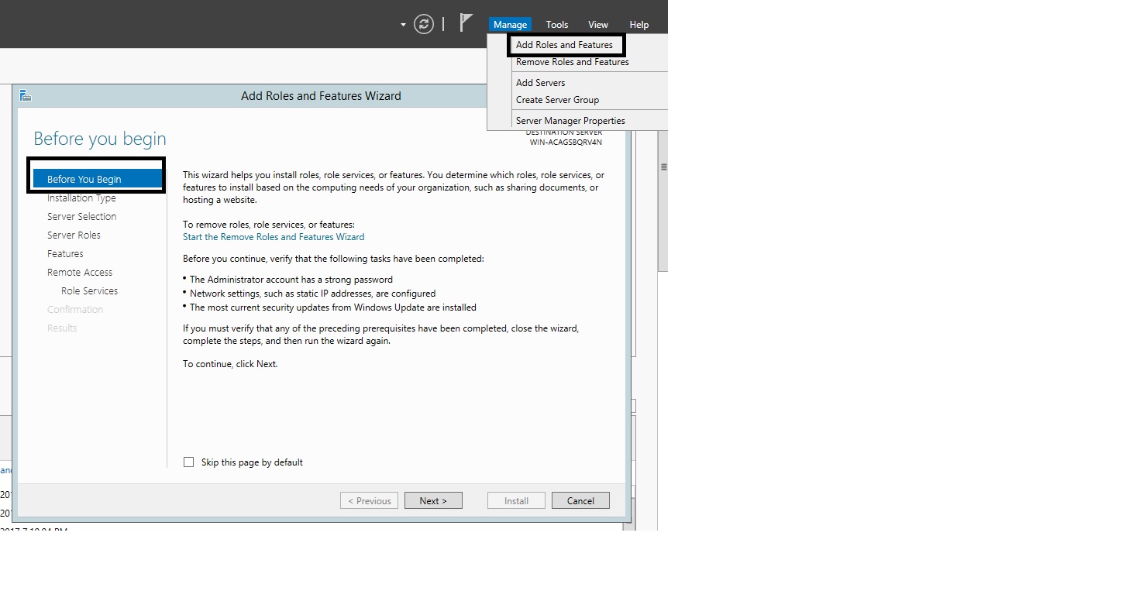Click the refresh icon in Server Manager header
Viewport: 1129px width, 615px height.
423,24
